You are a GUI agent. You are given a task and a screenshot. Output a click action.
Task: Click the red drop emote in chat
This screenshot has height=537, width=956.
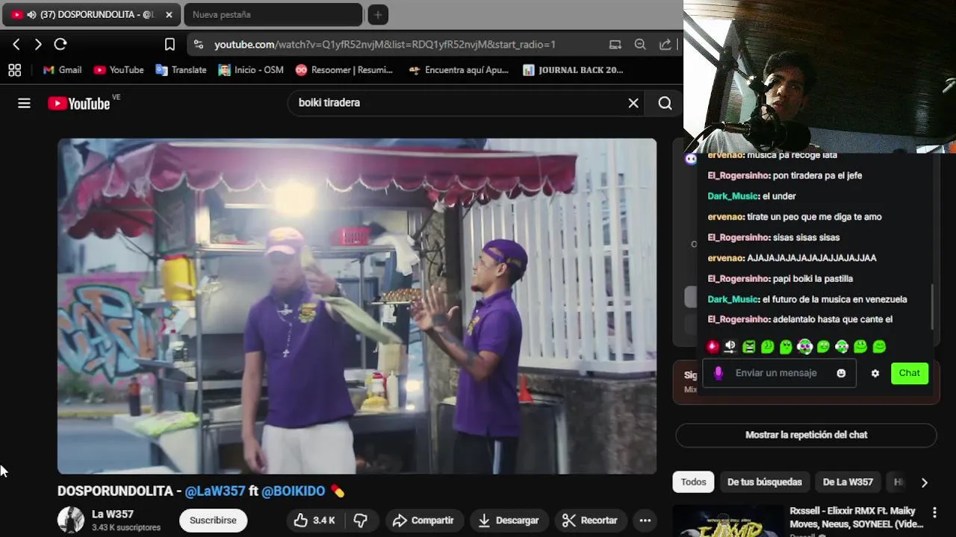(x=713, y=346)
